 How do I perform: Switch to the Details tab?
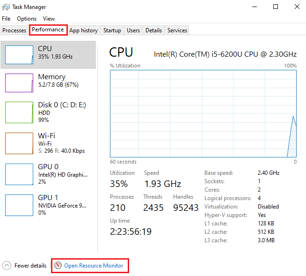(x=153, y=30)
